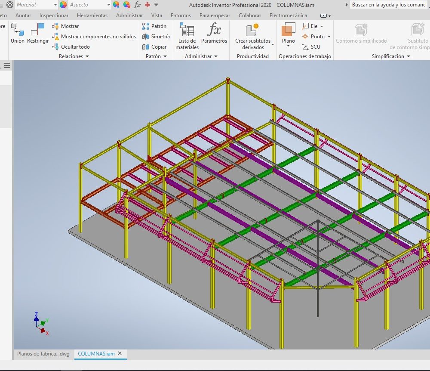Toggle Mostrar componentes no válidos
Viewport: 430px width, 371px height.
(x=94, y=37)
